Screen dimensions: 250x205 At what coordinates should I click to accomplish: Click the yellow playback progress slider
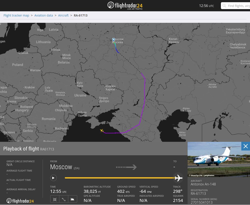119,178
